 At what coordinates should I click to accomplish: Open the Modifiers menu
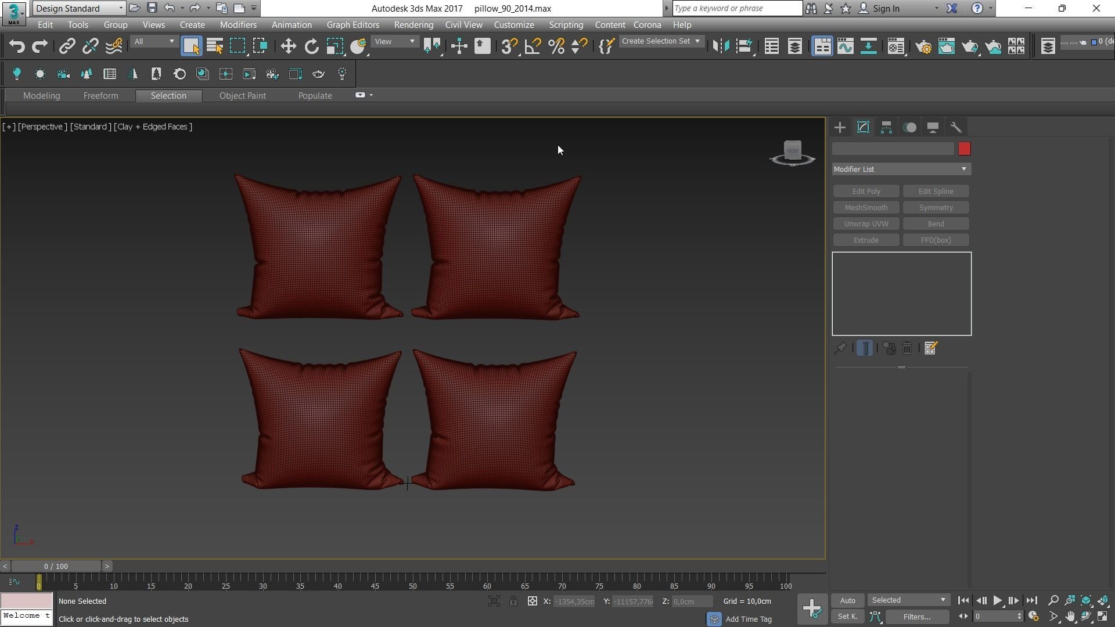pyautogui.click(x=238, y=25)
